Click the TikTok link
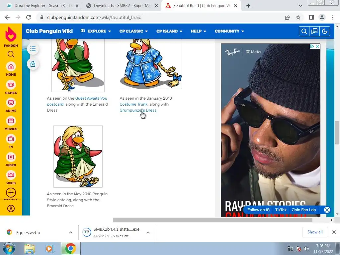The width and height of the screenshot is (340, 255). coord(281,210)
